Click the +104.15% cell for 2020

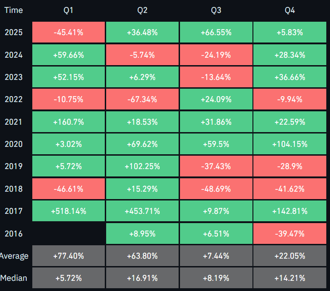[290, 144]
